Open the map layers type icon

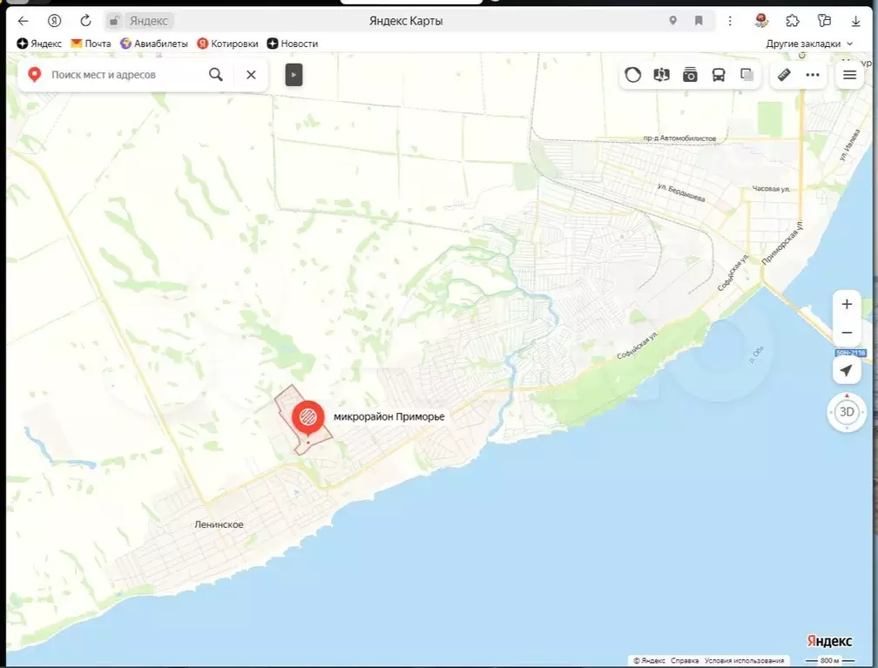661,75
